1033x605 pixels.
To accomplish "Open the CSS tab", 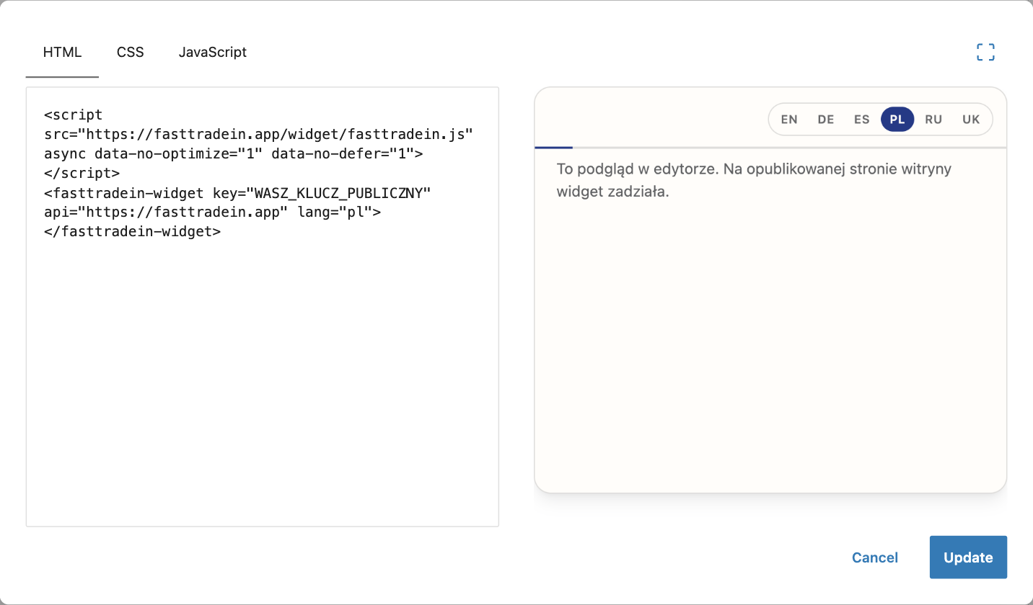I will click(131, 53).
